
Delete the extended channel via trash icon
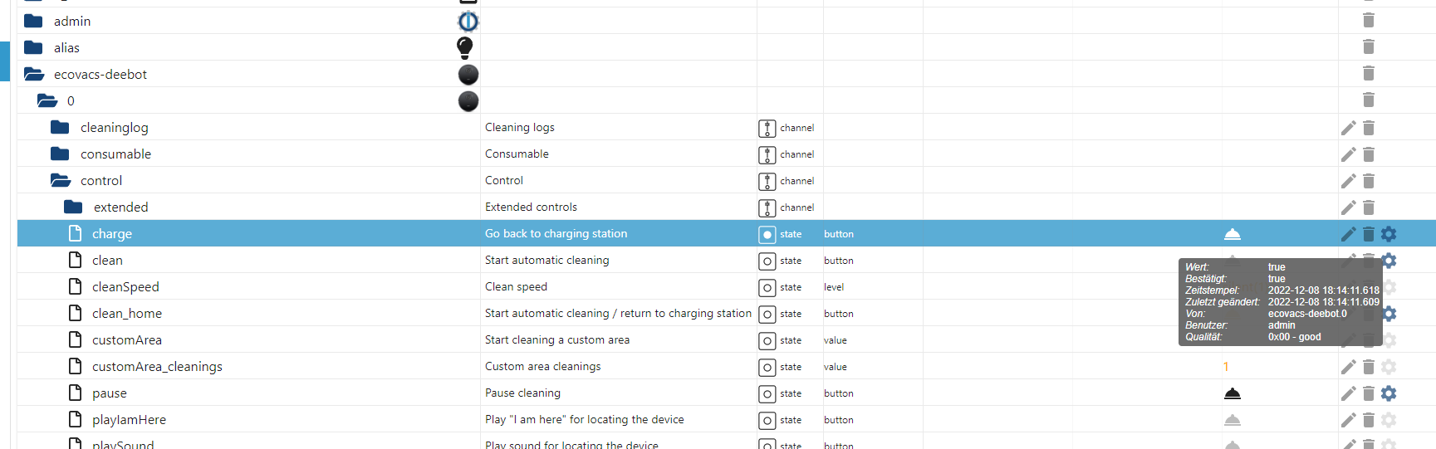(x=1369, y=207)
